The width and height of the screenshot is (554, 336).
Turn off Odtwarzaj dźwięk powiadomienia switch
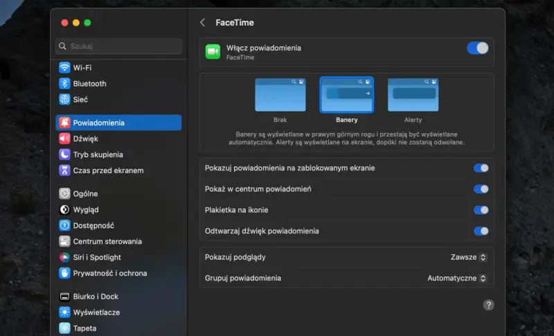coord(481,231)
